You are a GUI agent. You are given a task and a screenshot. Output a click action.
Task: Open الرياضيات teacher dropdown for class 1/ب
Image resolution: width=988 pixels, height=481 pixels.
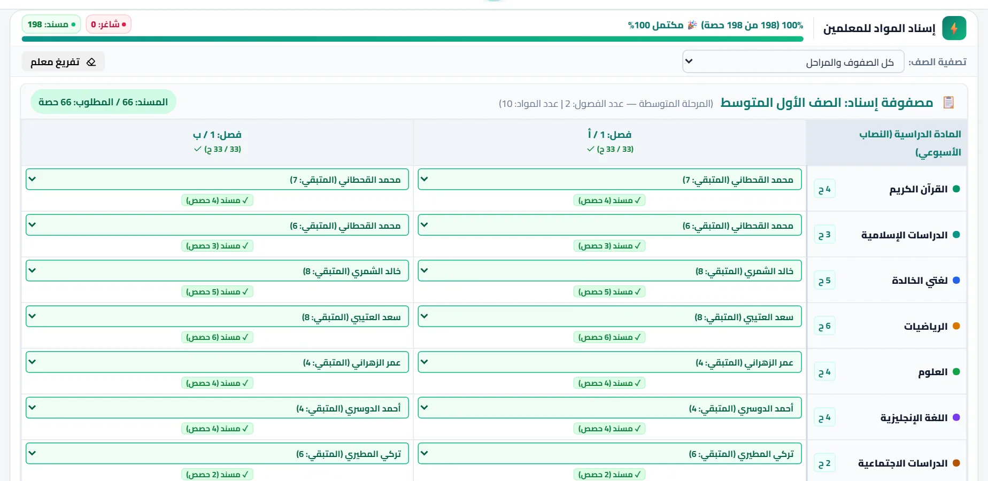(217, 316)
